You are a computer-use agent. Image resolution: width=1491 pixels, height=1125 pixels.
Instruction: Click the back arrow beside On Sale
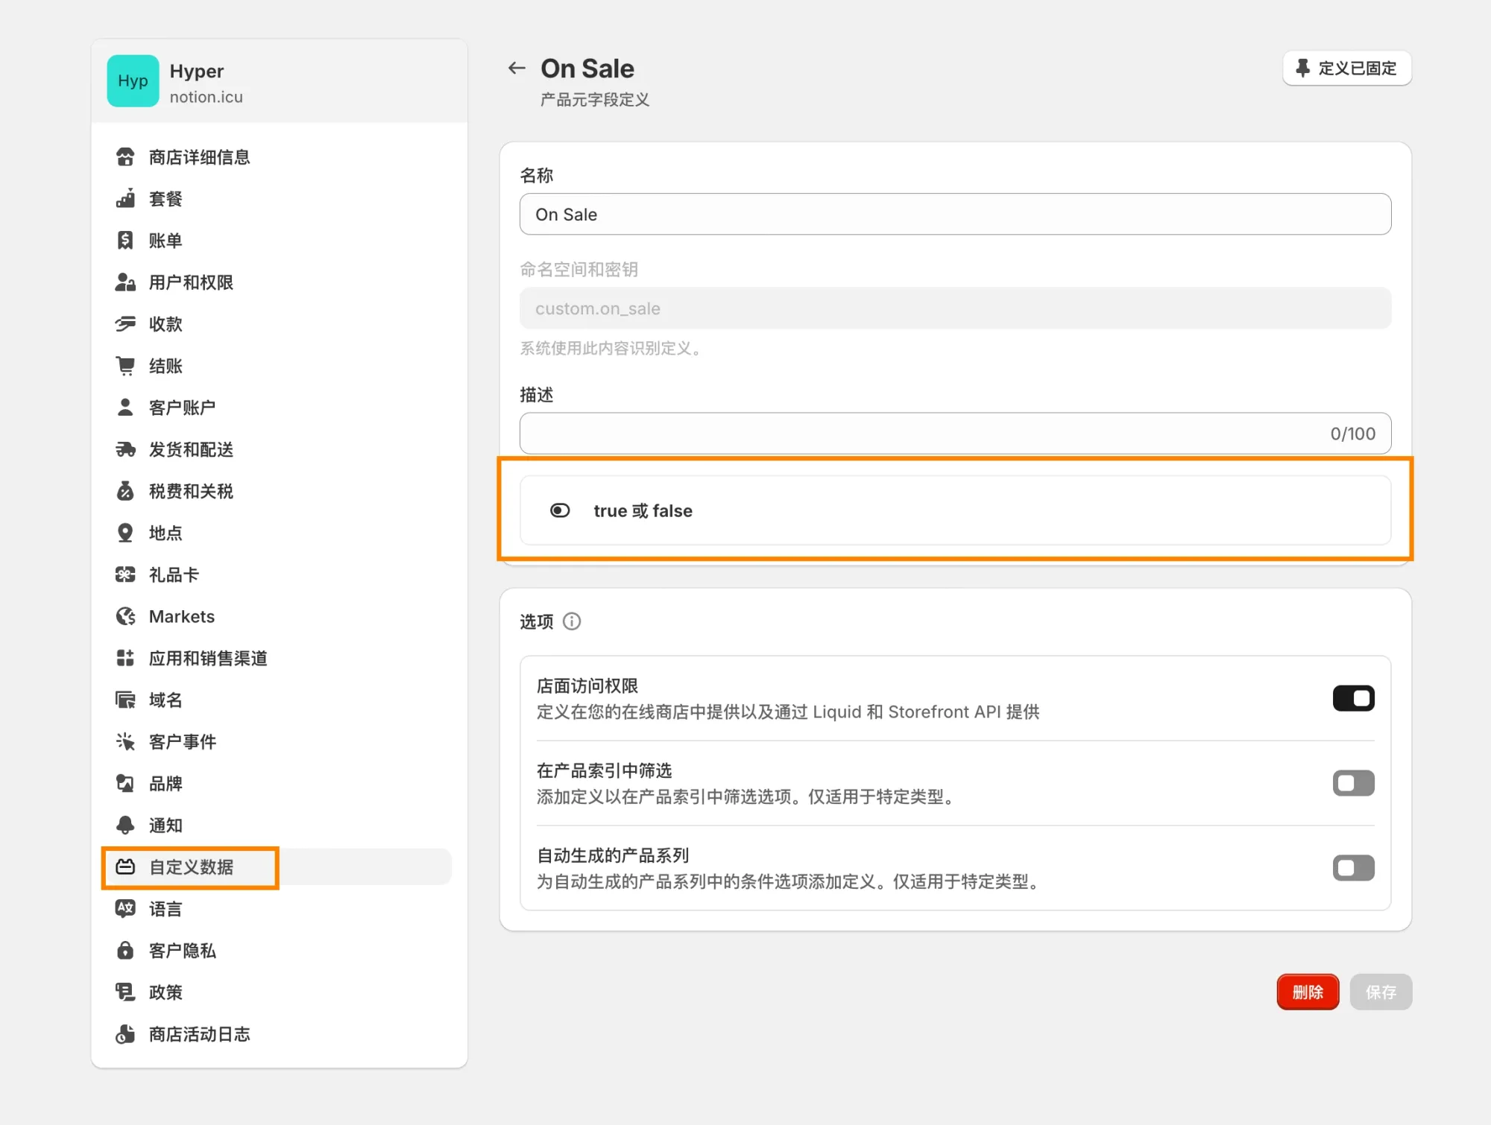(x=517, y=69)
